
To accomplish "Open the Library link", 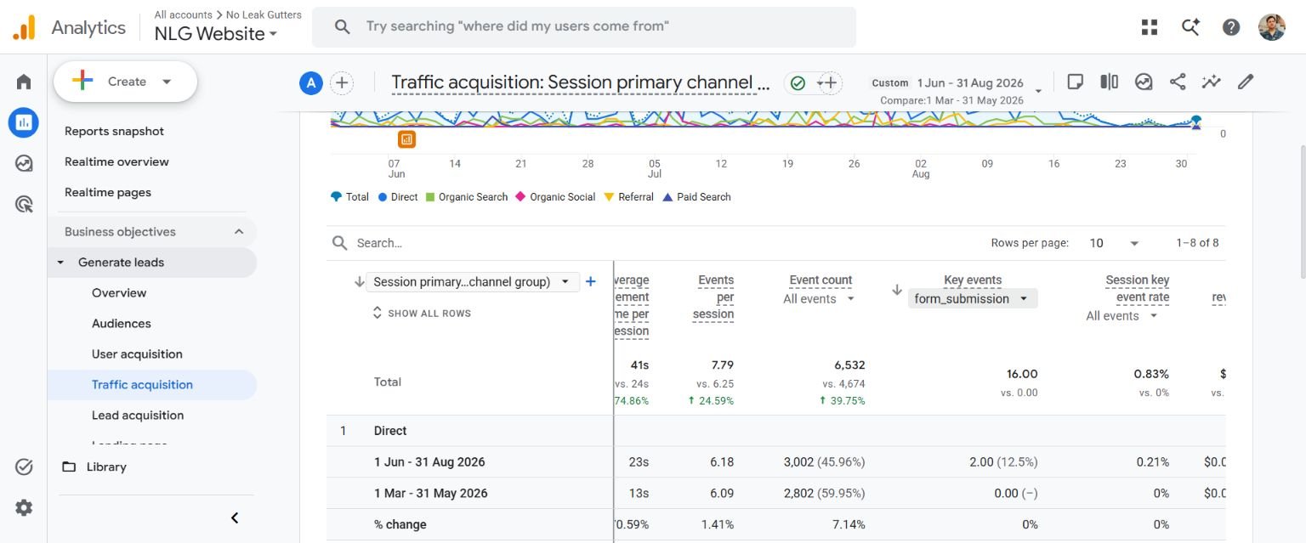I will click(106, 467).
